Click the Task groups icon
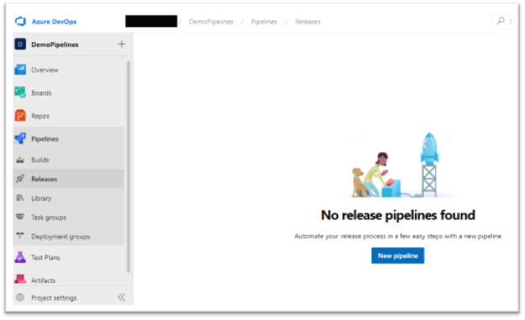525x320 pixels. pyautogui.click(x=20, y=217)
